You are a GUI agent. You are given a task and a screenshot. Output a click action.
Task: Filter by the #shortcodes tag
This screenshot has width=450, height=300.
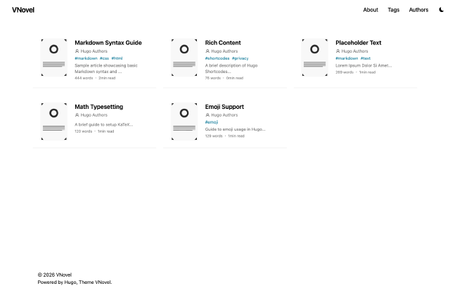click(217, 58)
